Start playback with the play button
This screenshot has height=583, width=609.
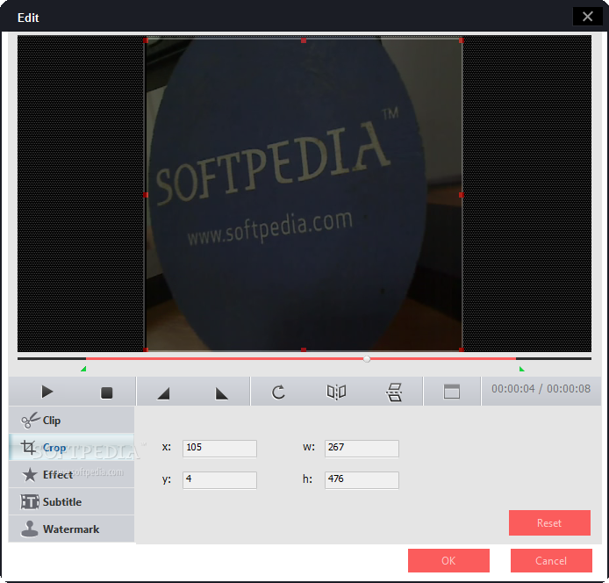click(47, 392)
